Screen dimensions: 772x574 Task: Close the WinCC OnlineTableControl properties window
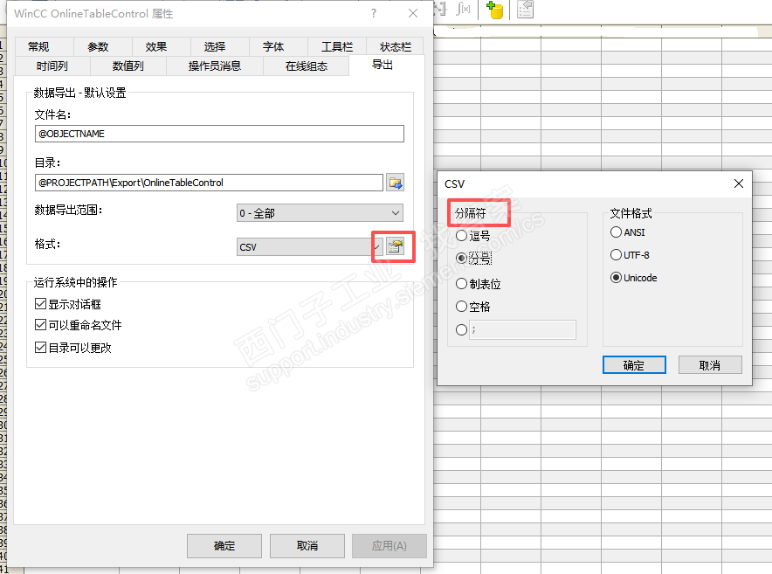(x=413, y=13)
